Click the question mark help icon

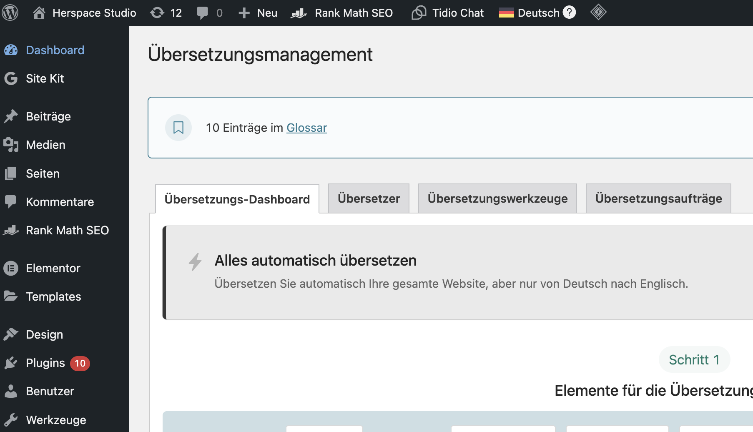pyautogui.click(x=569, y=13)
